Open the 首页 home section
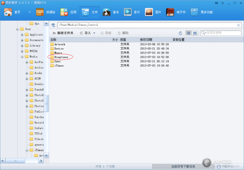Image resolution: width=244 pixels, height=170 pixels. pyautogui.click(x=12, y=12)
